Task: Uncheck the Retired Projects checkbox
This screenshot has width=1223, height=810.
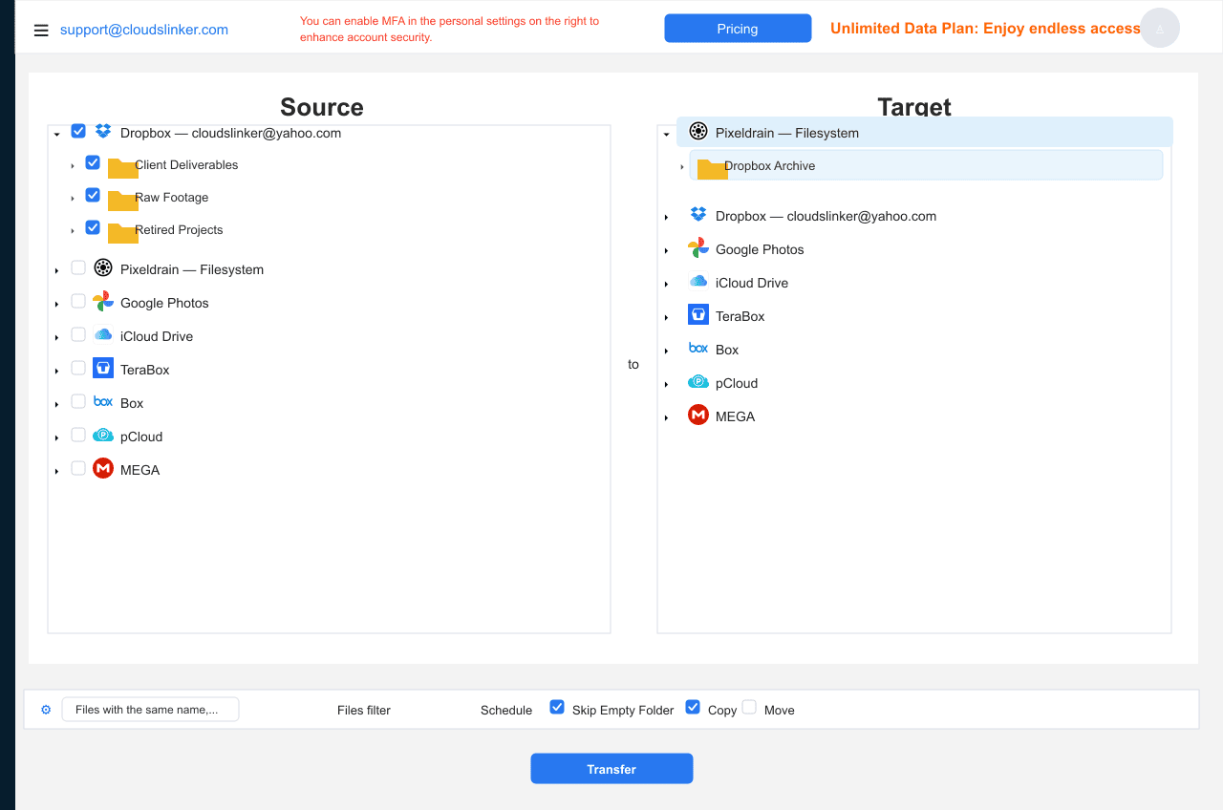Action: (x=93, y=227)
